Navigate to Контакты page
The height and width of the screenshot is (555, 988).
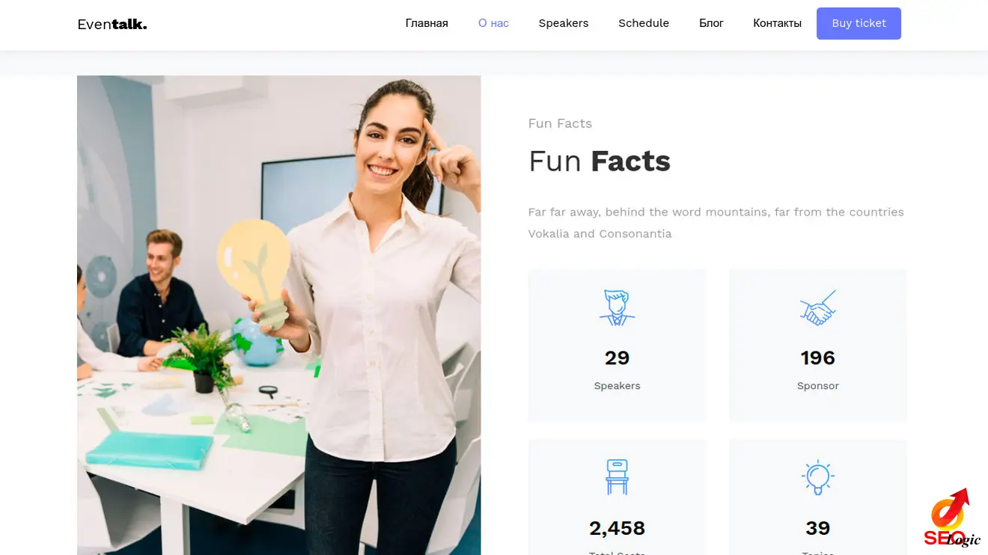(777, 23)
